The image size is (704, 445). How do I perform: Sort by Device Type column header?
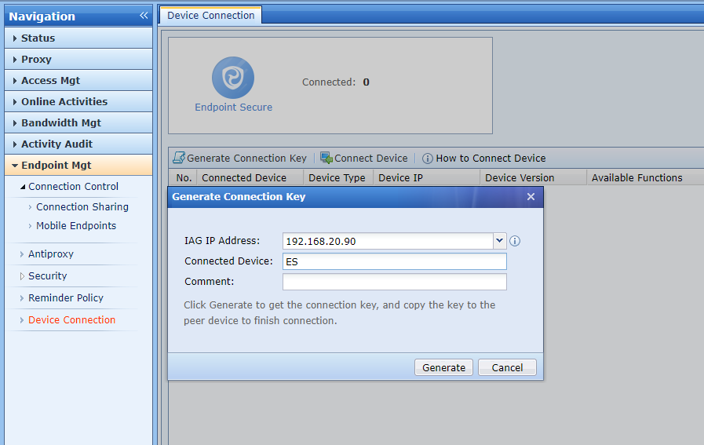pyautogui.click(x=338, y=178)
